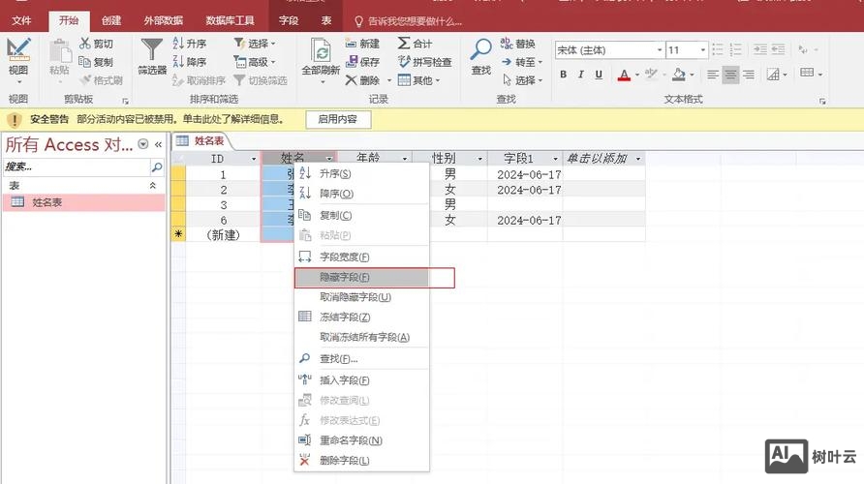Click the 启用内容 button

338,119
